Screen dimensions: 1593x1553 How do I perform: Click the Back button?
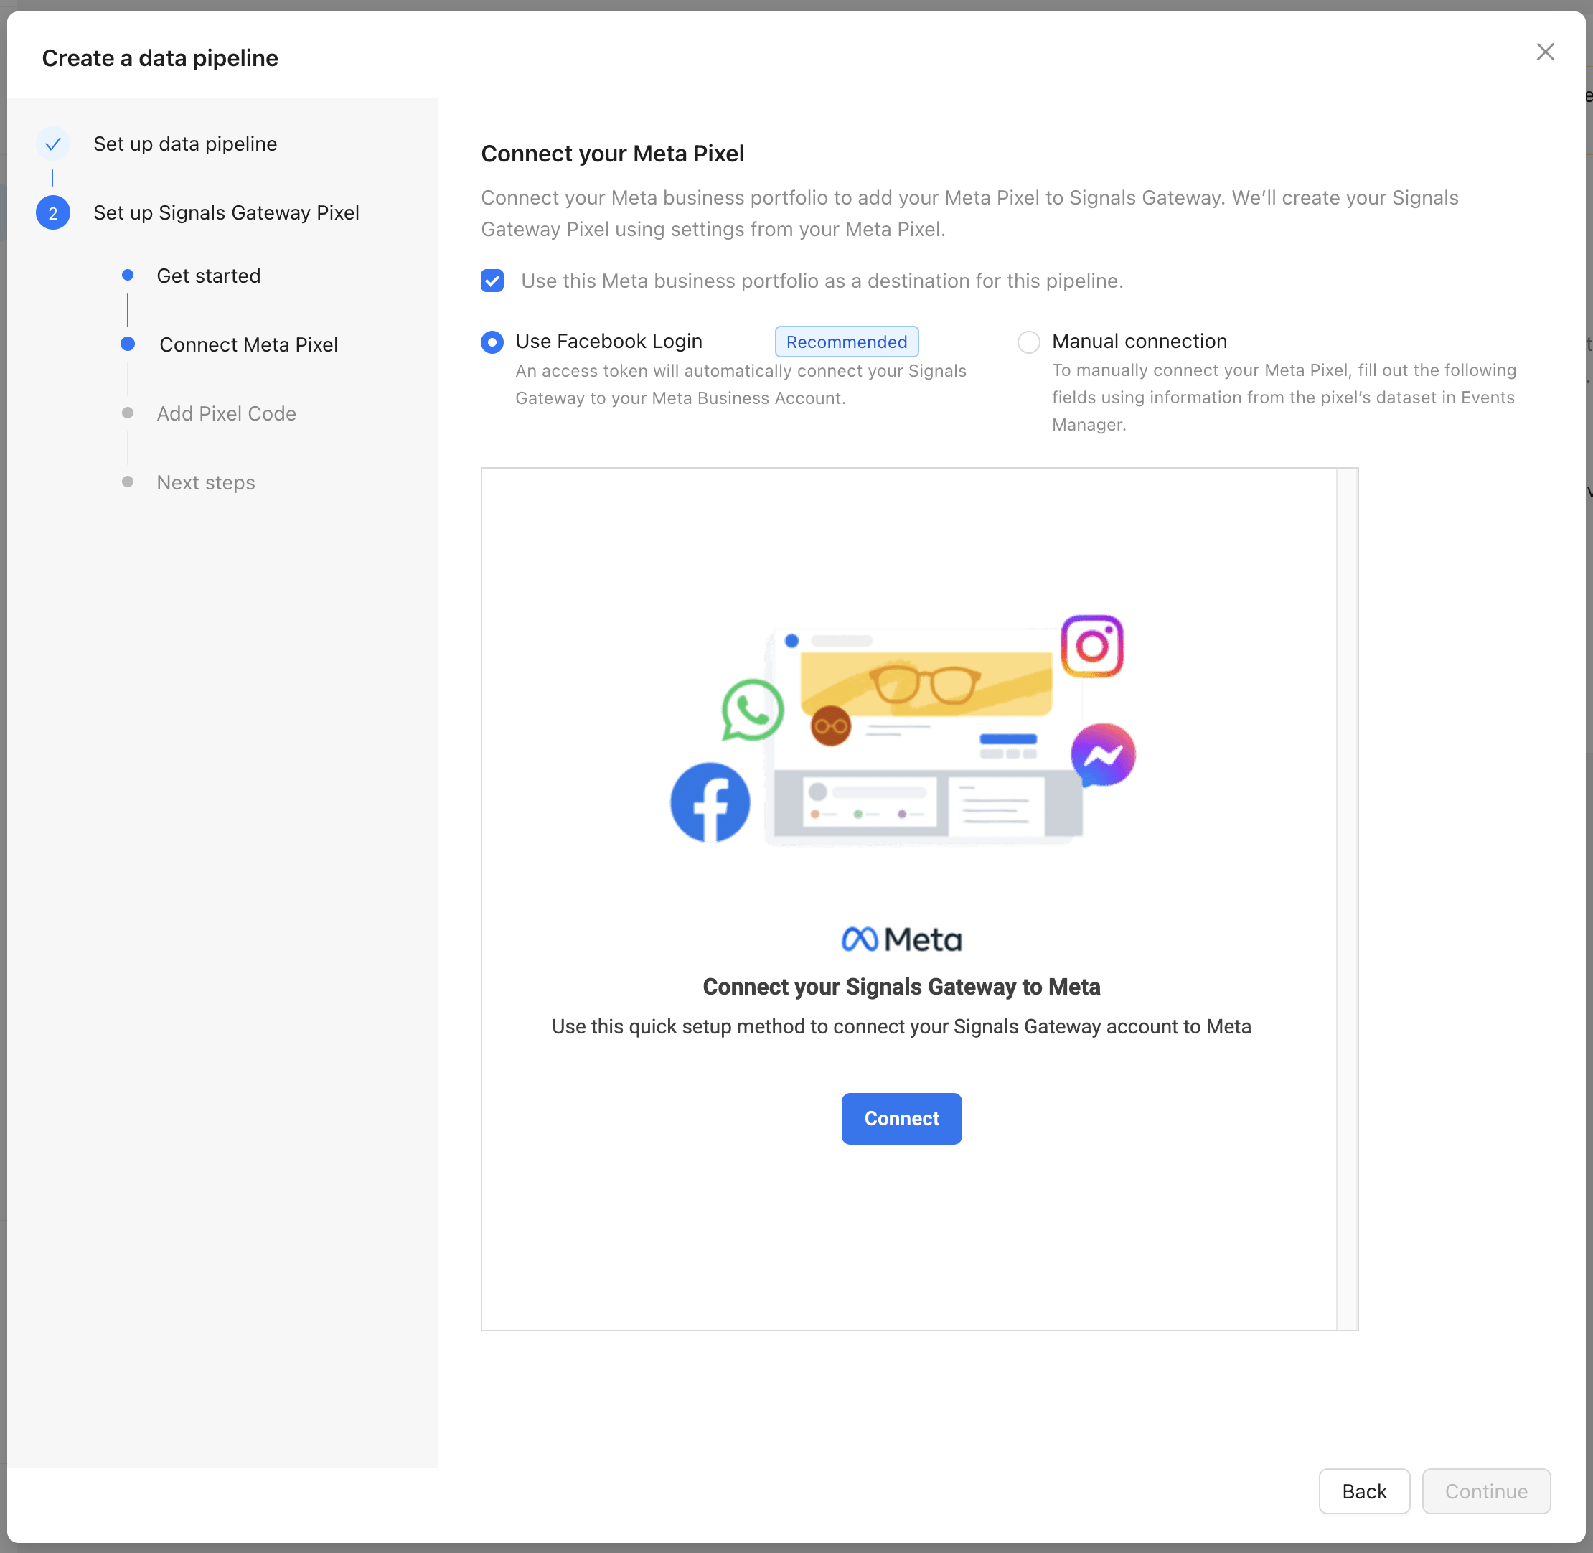(1364, 1491)
